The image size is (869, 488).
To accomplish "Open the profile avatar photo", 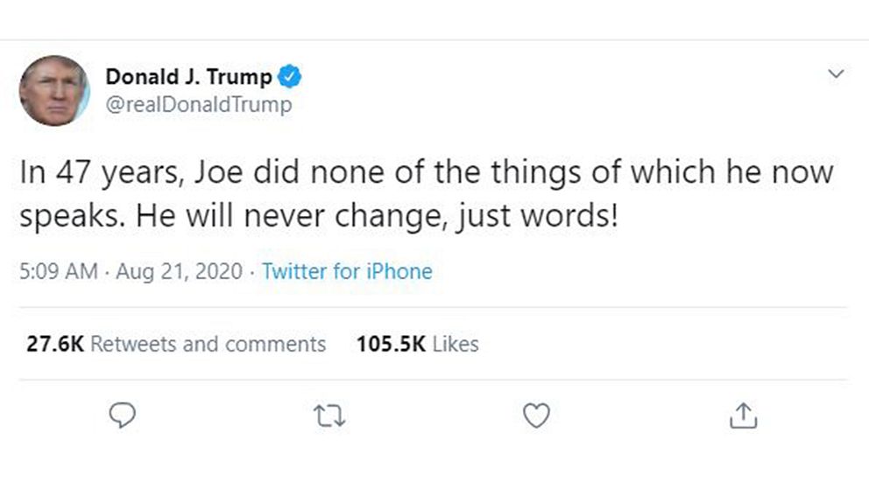I will pos(54,90).
